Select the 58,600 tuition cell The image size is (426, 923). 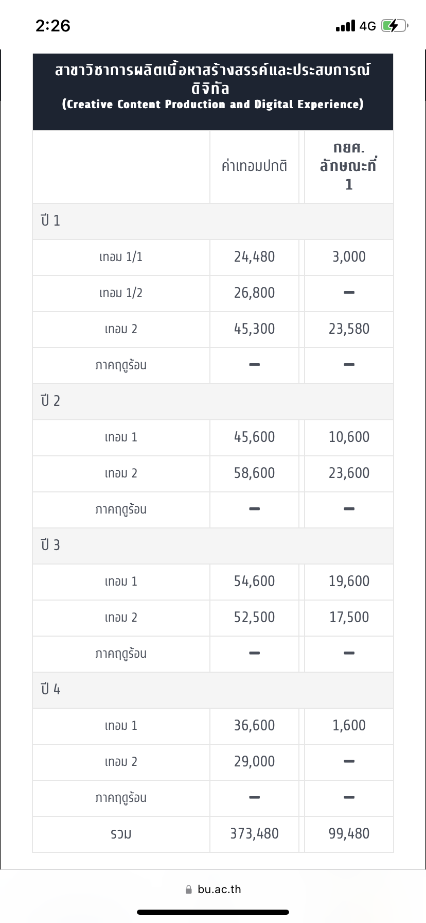[254, 473]
